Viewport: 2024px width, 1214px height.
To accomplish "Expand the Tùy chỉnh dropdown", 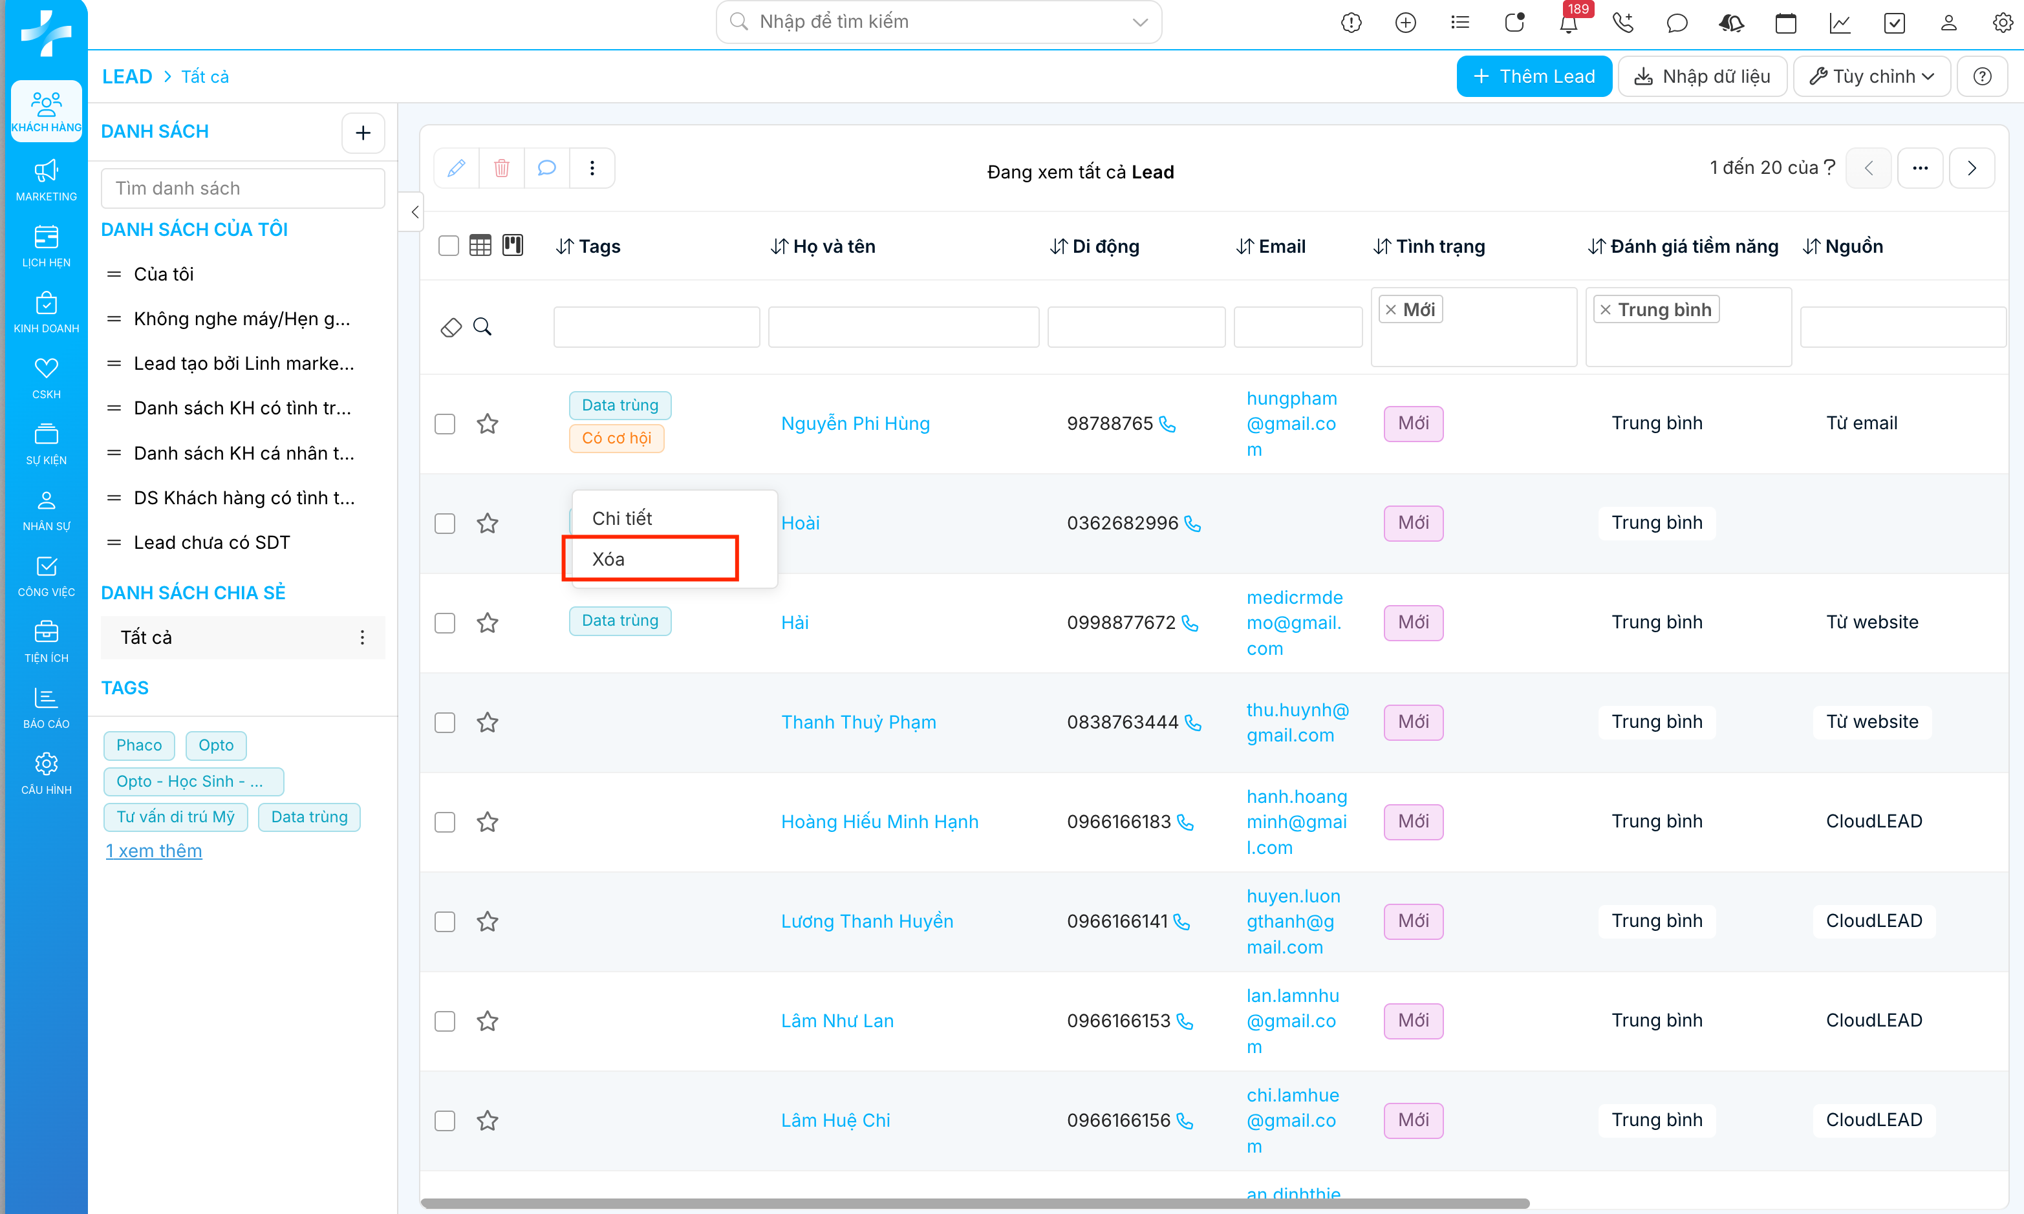I will pos(1871,76).
